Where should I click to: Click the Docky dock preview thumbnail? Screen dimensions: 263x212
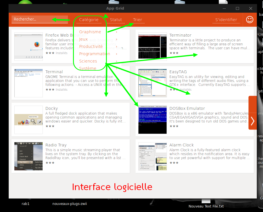pyautogui.click(x=28, y=120)
